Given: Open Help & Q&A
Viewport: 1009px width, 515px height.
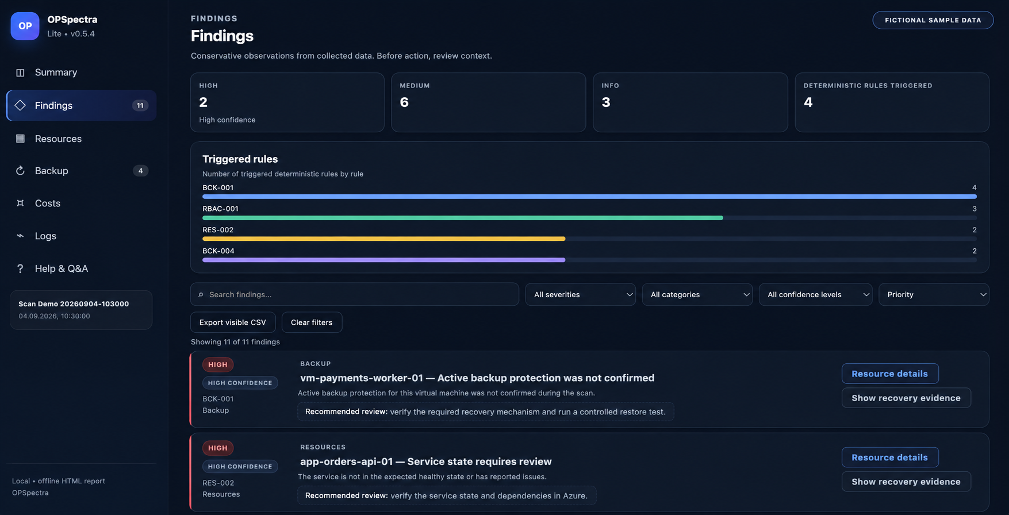Looking at the screenshot, I should click(81, 268).
